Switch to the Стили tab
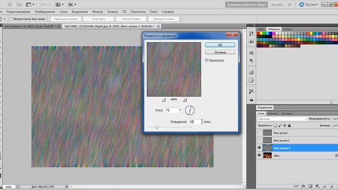 point(287,29)
